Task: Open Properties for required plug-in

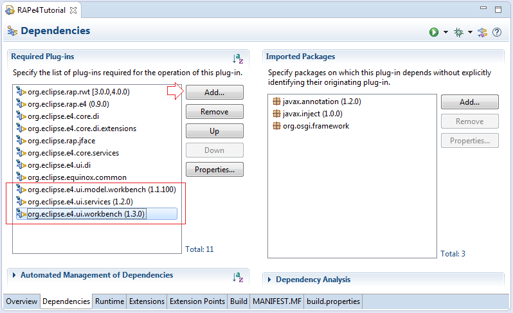Action: [x=215, y=170]
